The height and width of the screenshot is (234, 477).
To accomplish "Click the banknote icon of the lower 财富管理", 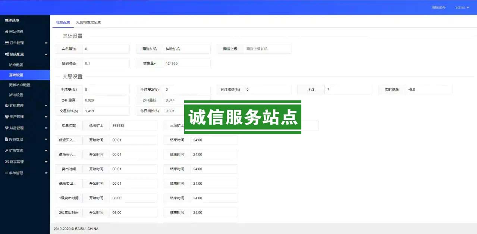I will (7, 162).
